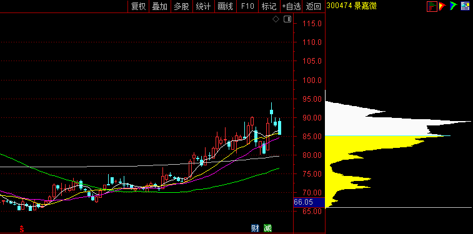473x234 pixels.
Task: Toggle the side panel split-view icon
Action: pyautogui.click(x=287, y=19)
